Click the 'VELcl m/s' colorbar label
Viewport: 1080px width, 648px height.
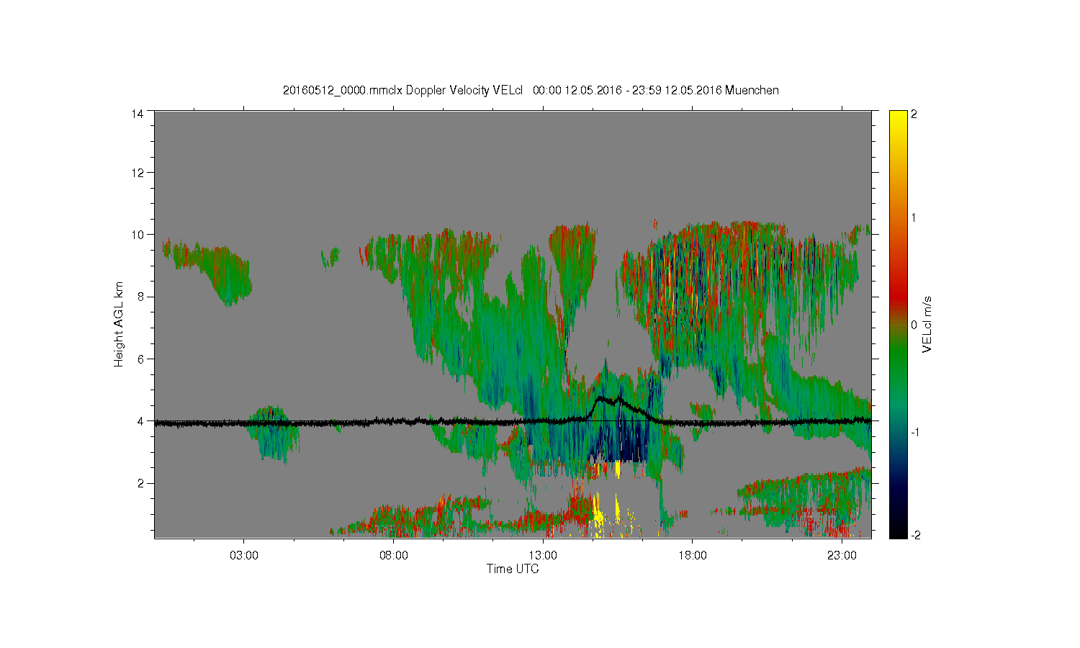[927, 324]
